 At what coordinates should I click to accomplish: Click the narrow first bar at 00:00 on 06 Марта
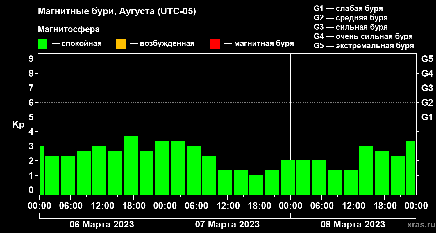click(41, 170)
